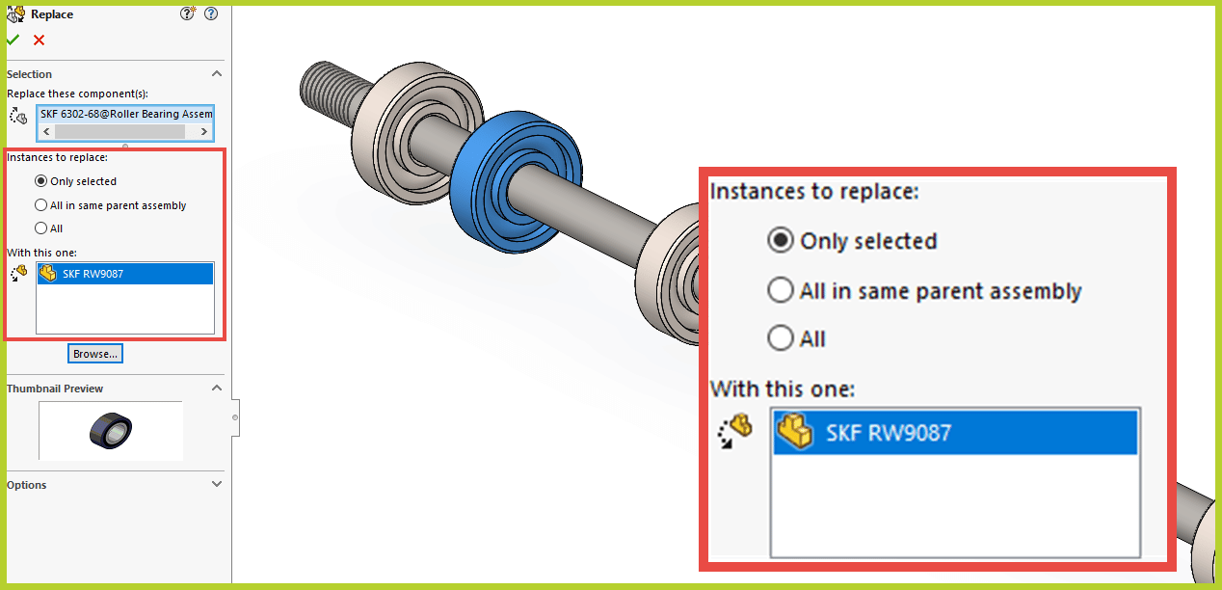Image resolution: width=1222 pixels, height=590 pixels.
Task: Confirm replacement with the green checkmark
Action: 12,40
